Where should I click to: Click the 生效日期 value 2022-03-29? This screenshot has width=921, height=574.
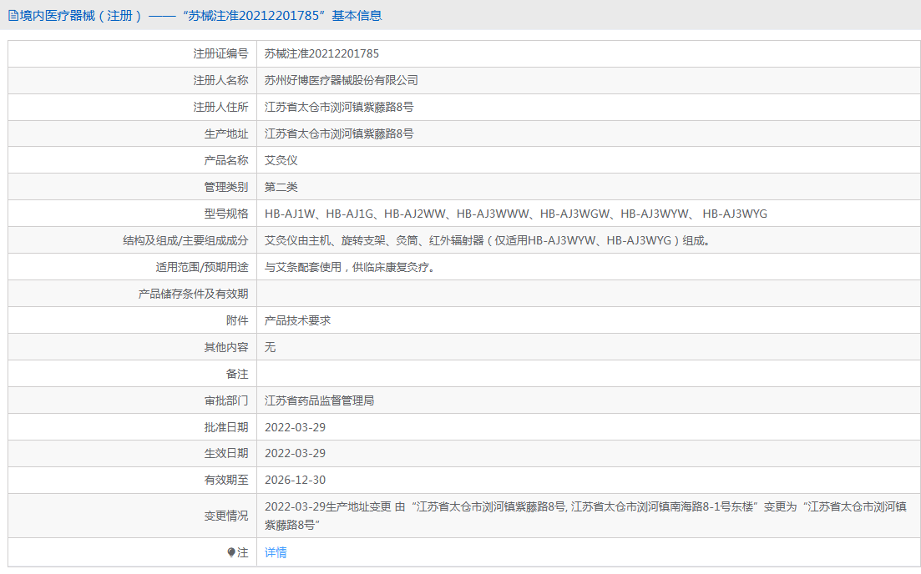[x=295, y=453]
